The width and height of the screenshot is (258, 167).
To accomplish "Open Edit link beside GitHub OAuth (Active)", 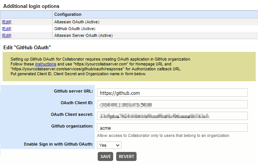I will pos(6,29).
